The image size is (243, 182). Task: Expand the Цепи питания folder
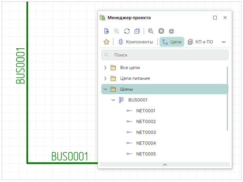coord(105,78)
